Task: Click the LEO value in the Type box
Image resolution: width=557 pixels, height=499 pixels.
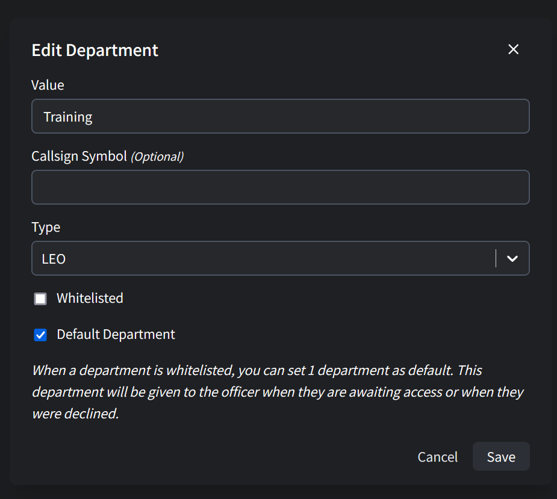Action: [54, 258]
